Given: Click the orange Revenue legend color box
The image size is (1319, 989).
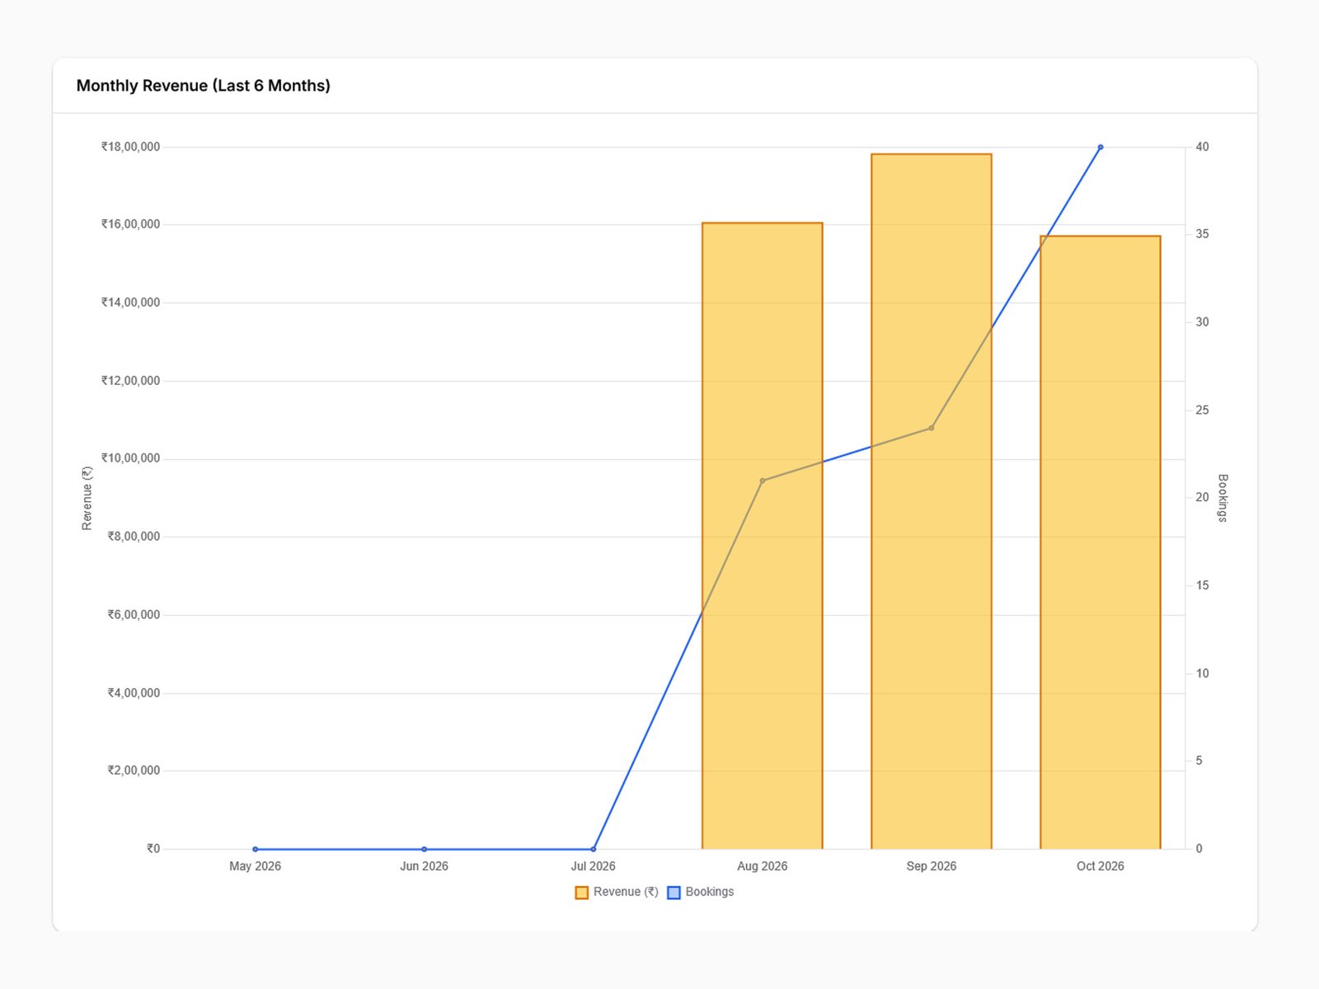Looking at the screenshot, I should (x=582, y=893).
